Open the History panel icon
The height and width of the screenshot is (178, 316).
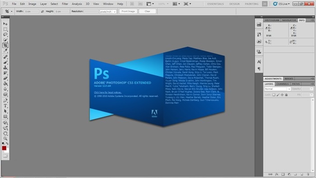pos(259,34)
